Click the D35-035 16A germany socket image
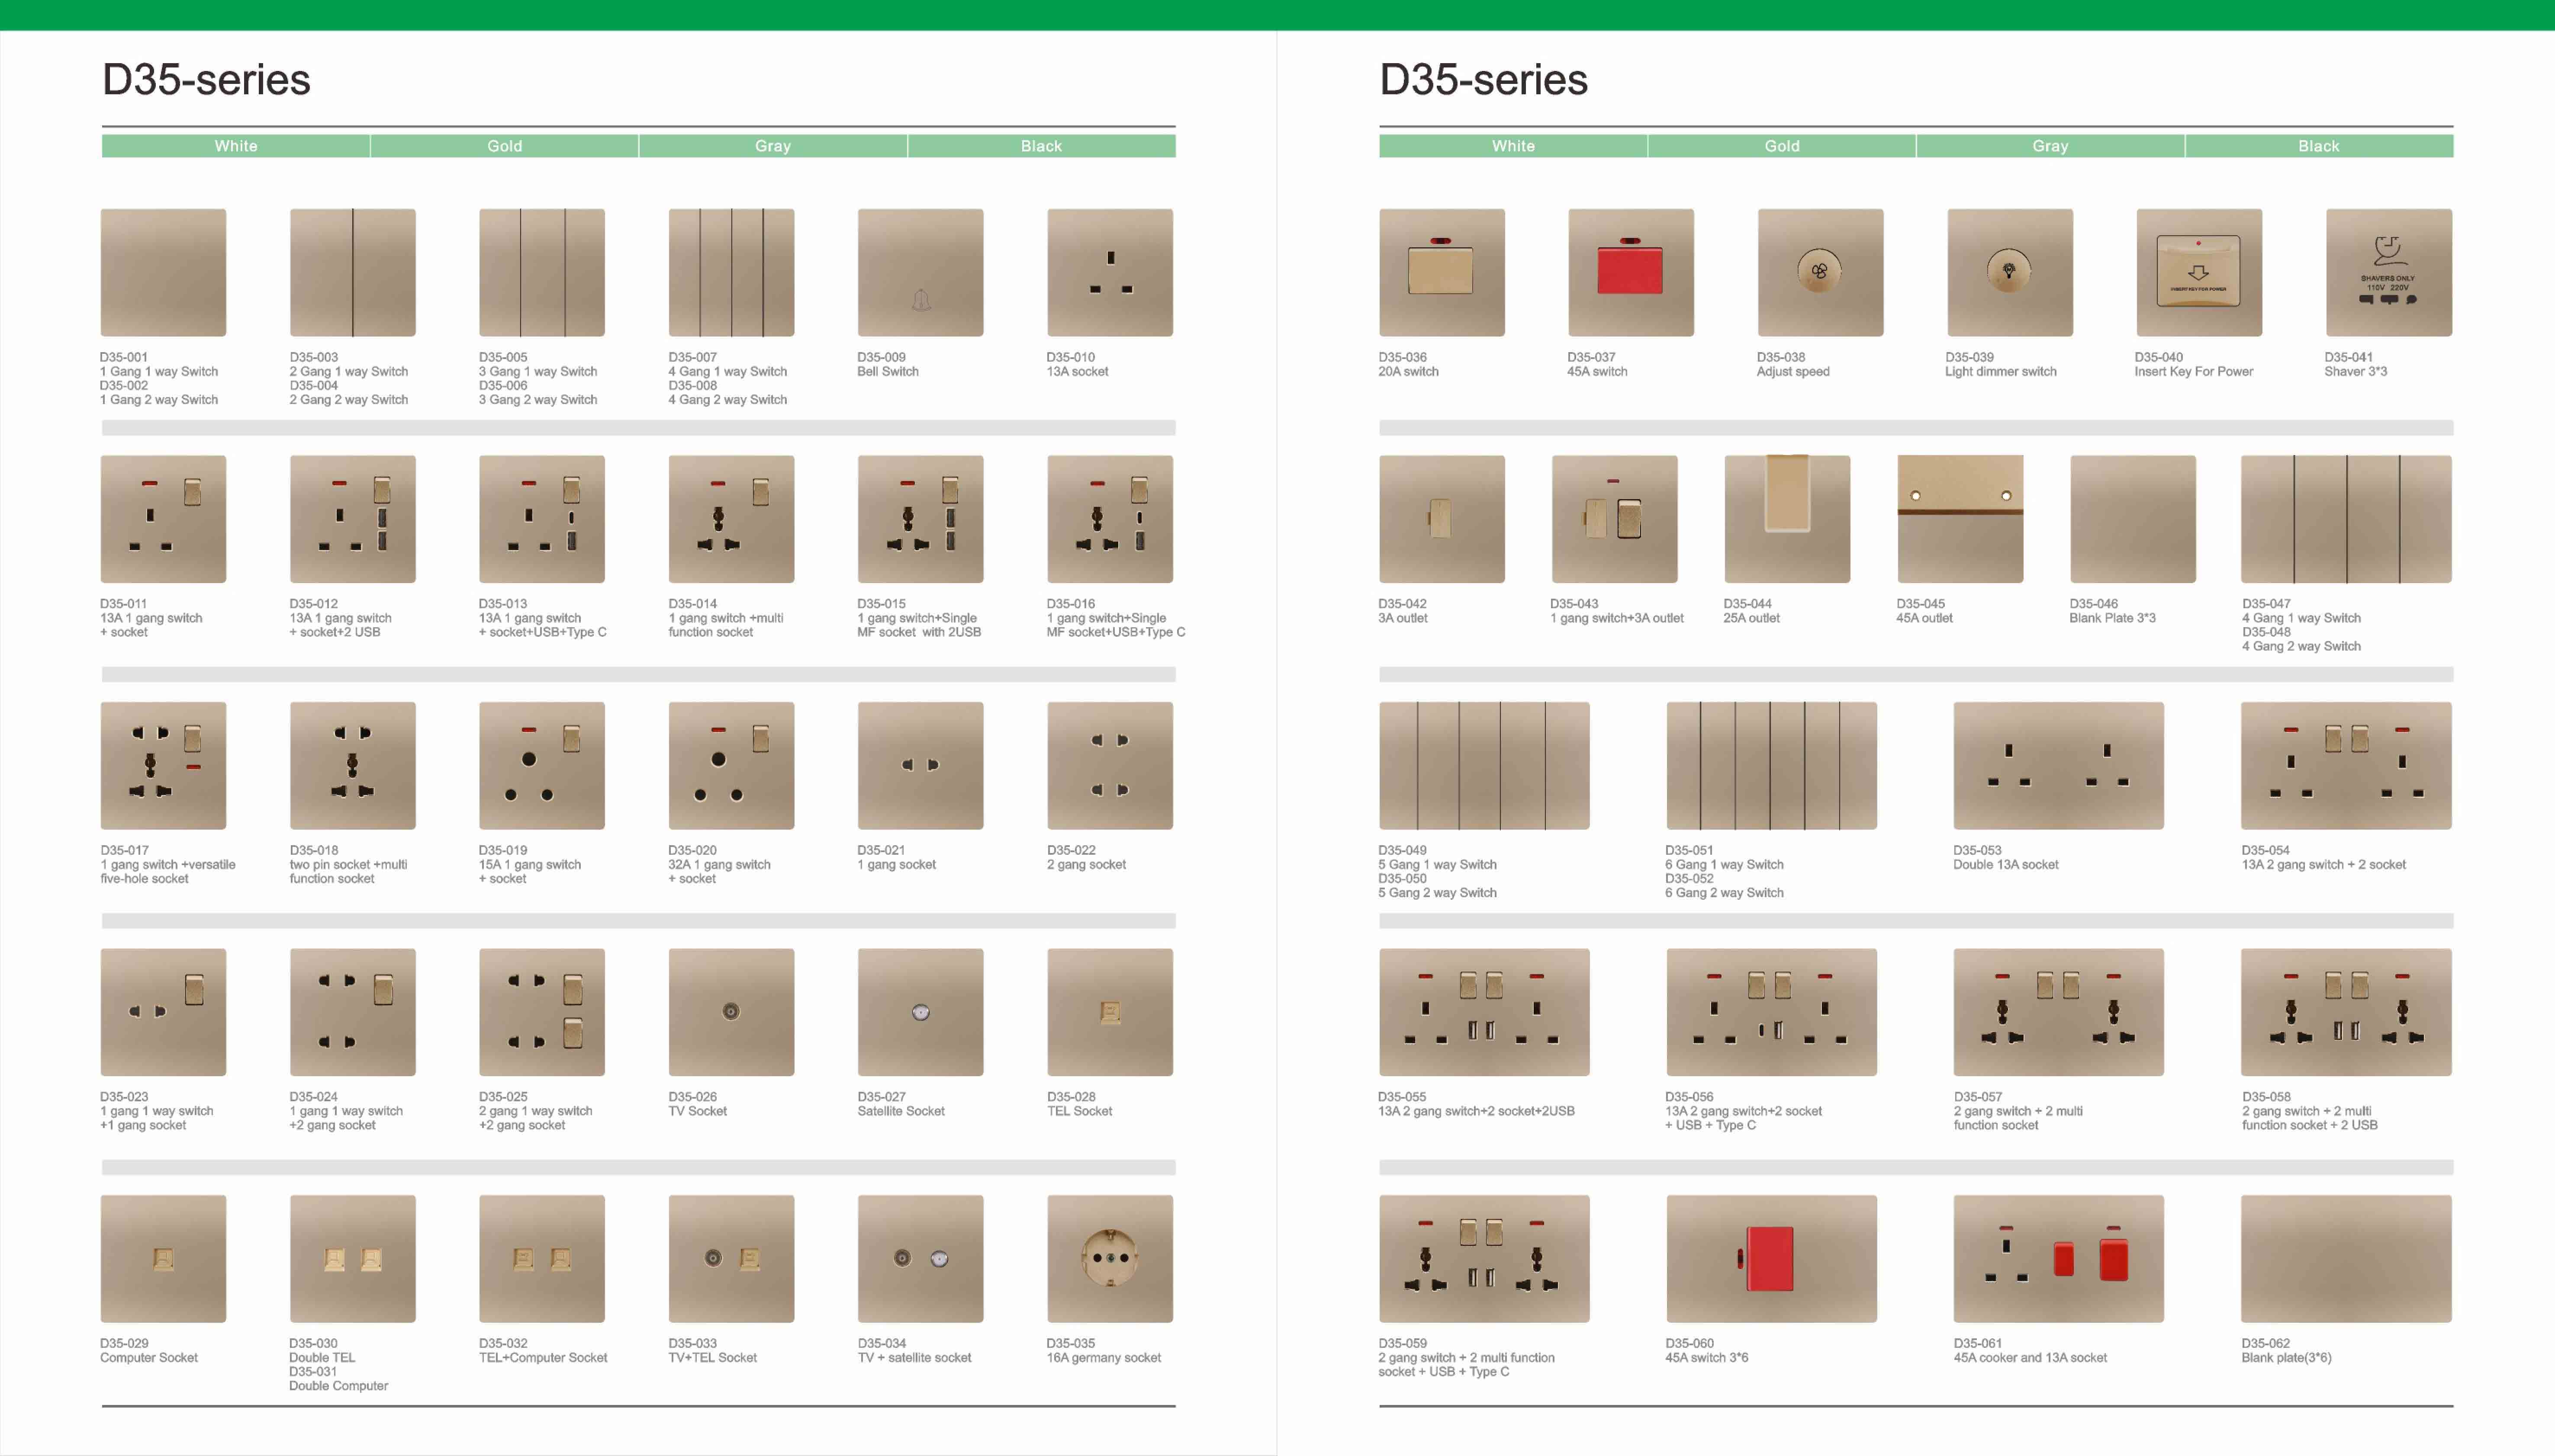Viewport: 2555px width, 1456px height. click(x=1110, y=1259)
